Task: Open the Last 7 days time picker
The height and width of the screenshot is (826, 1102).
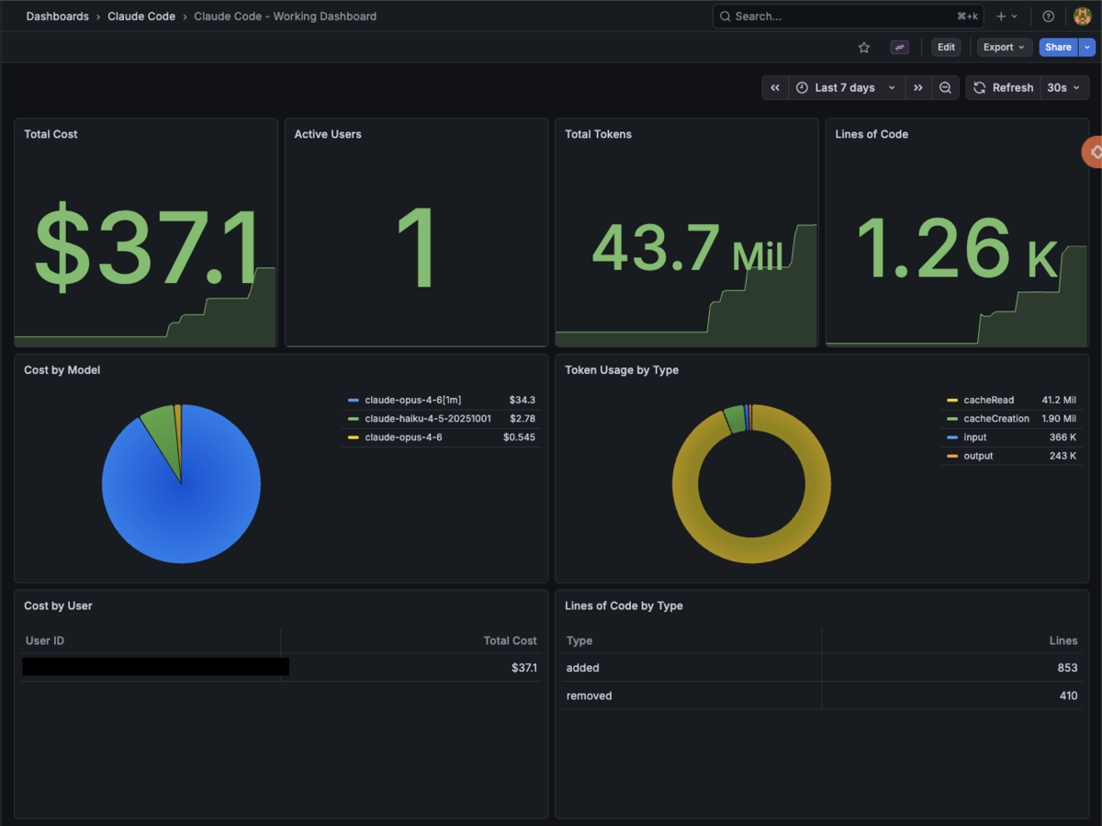Action: [846, 87]
